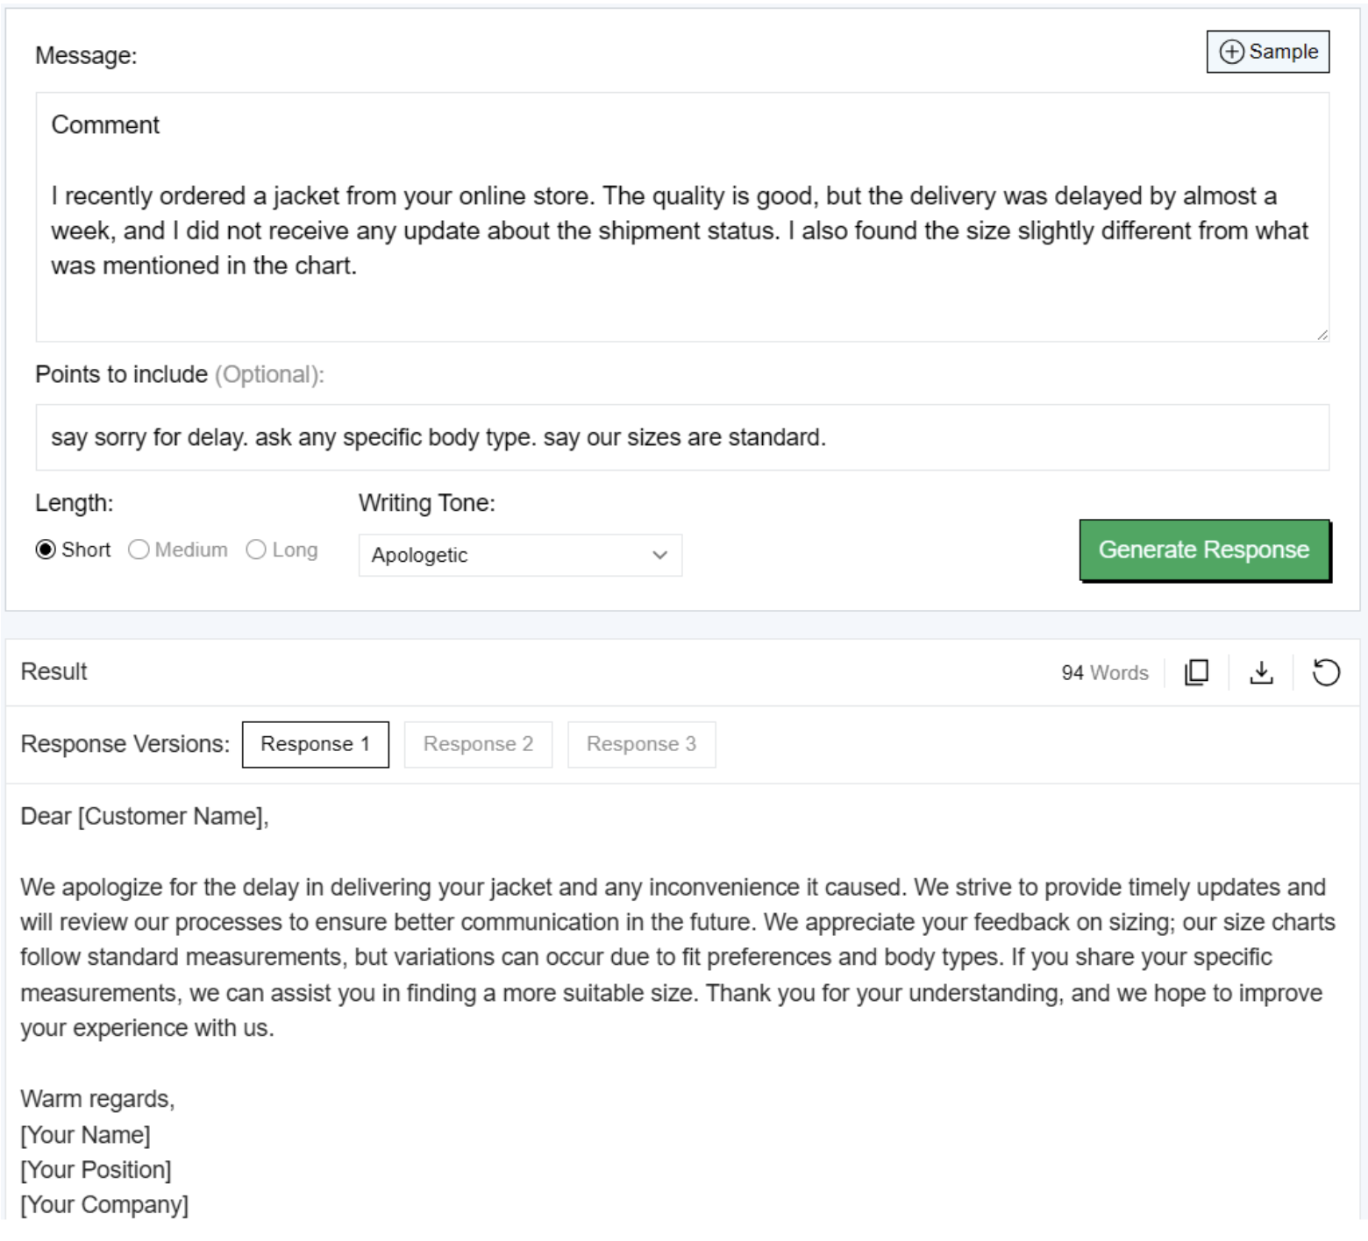Download the generated response

tap(1261, 672)
